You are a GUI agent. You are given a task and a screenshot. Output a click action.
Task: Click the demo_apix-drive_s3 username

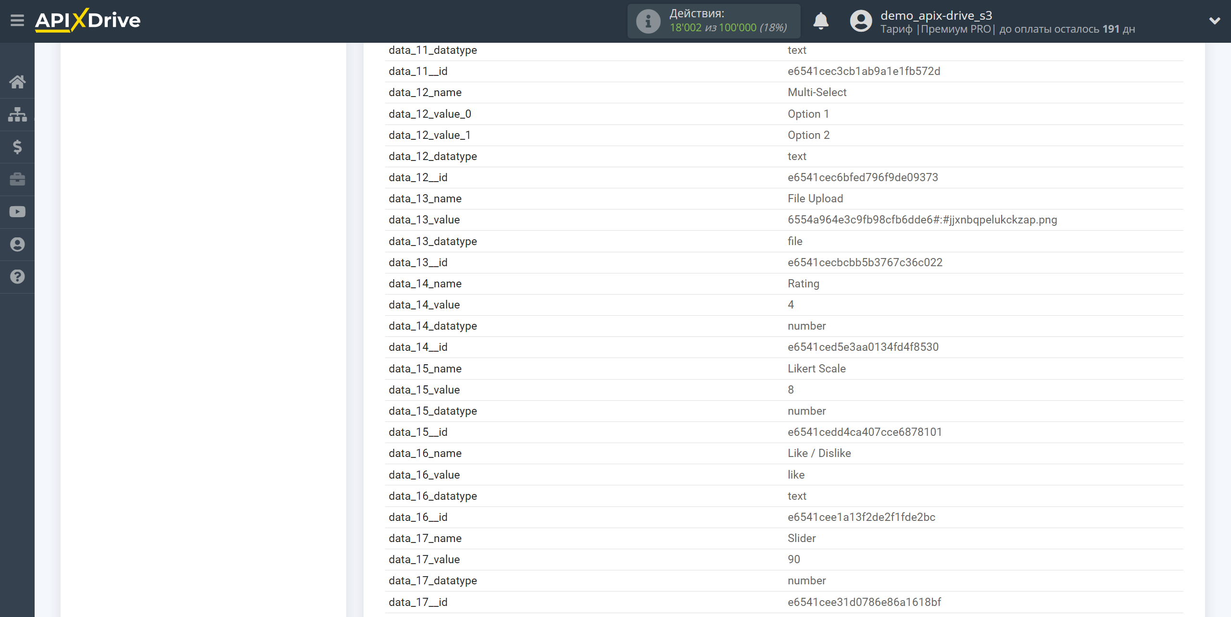click(x=936, y=15)
